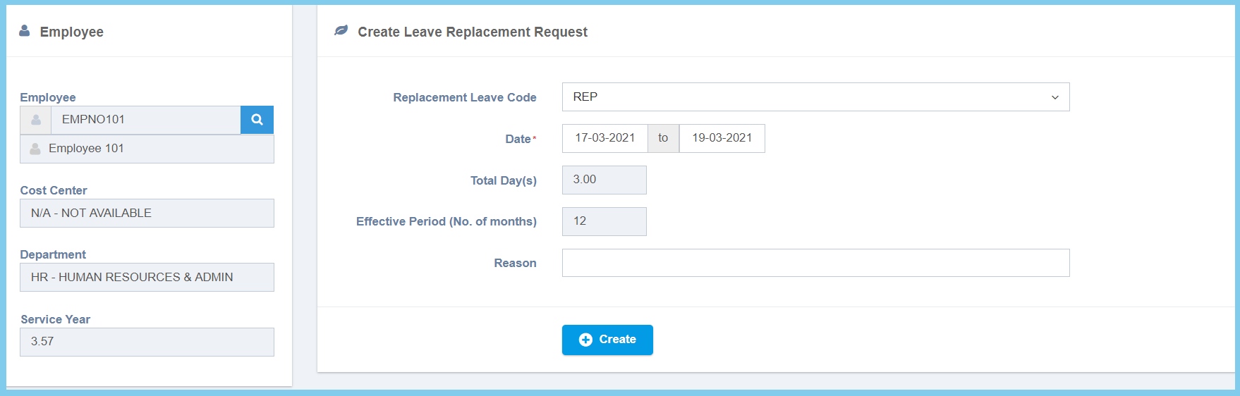
Task: Click the person icon left of EMPNO101
Action: [x=36, y=120]
